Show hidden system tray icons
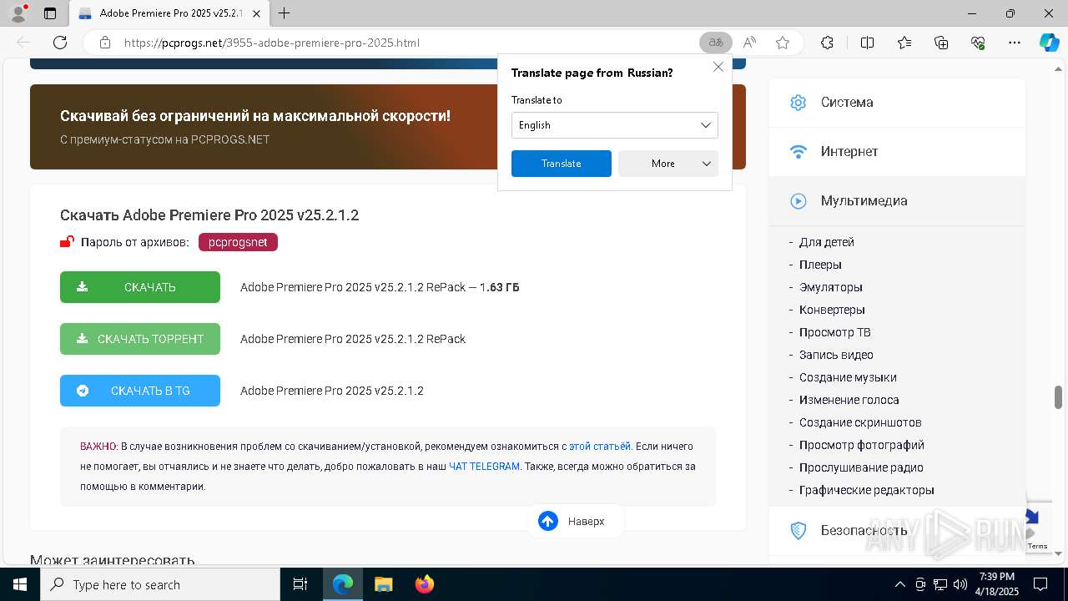Image resolution: width=1068 pixels, height=601 pixels. 899,584
